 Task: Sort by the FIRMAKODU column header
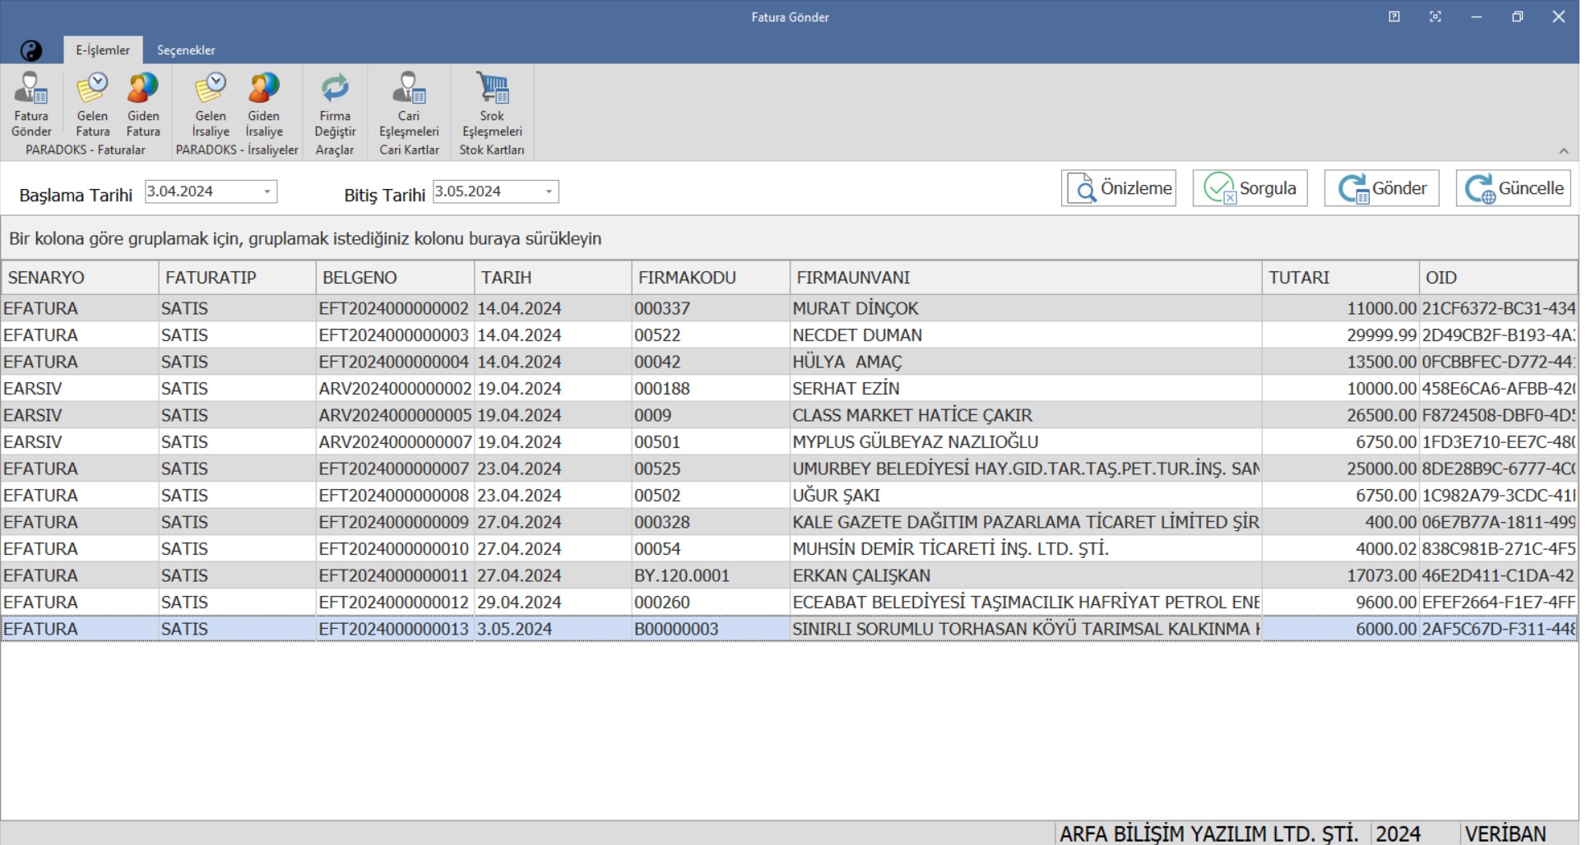click(711, 278)
